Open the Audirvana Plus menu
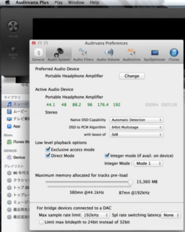This screenshot has height=232, width=185. (32, 2)
